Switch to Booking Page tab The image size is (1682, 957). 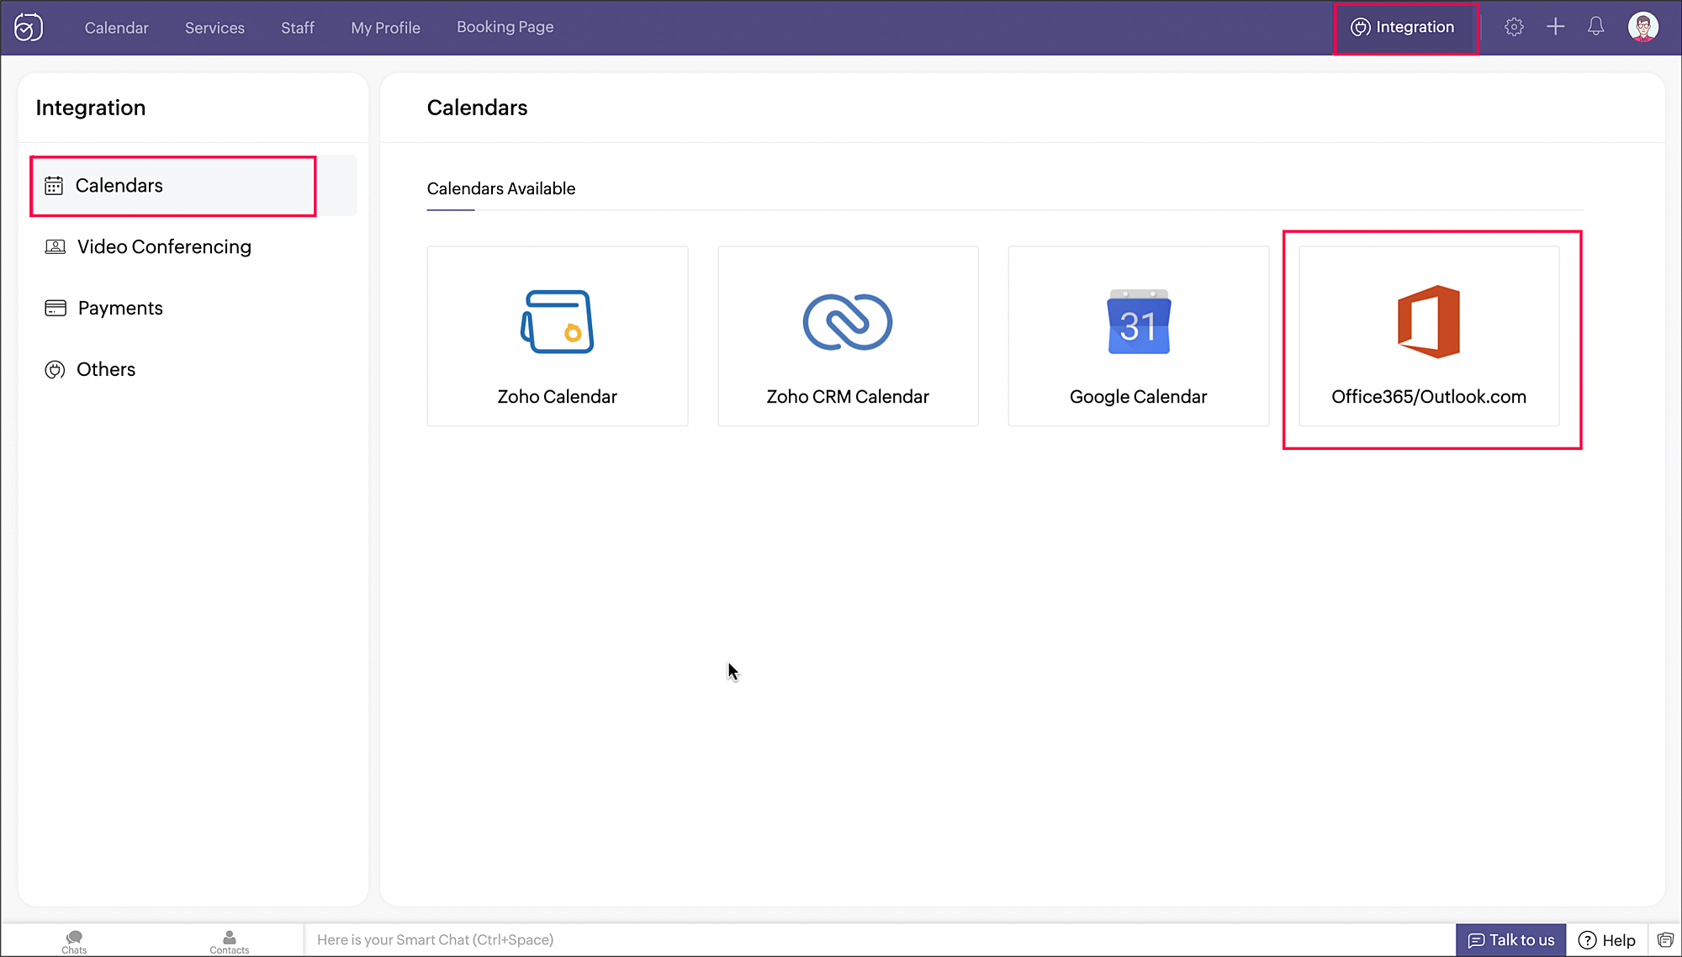point(505,27)
